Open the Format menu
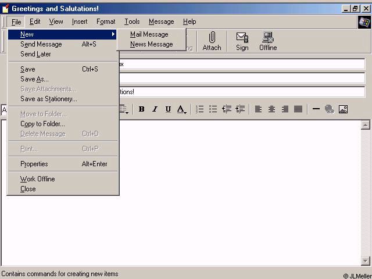The height and width of the screenshot is (279, 372). (106, 22)
